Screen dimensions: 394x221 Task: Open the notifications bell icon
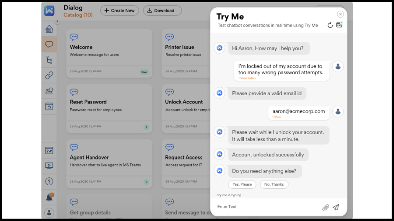[49, 197]
